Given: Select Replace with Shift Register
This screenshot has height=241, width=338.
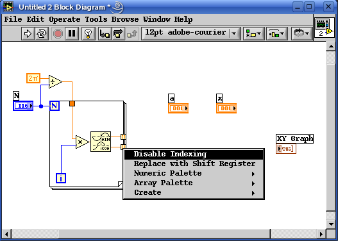Looking at the screenshot, I should coord(194,163).
